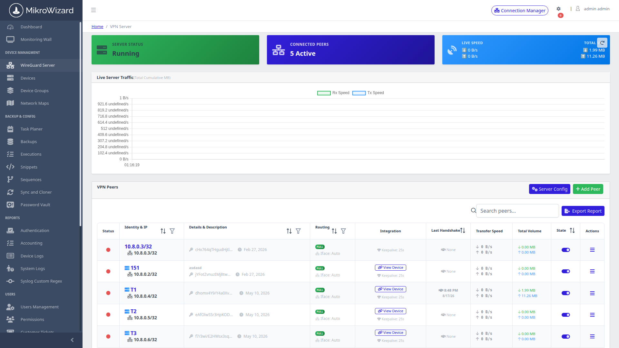This screenshot has width=619, height=348.
Task: Click the admin user profile icon
Action: 578,9
